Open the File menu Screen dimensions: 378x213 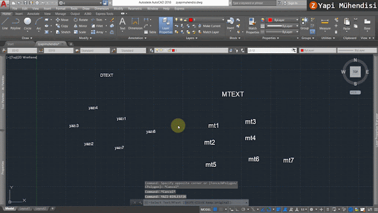point(15,8)
